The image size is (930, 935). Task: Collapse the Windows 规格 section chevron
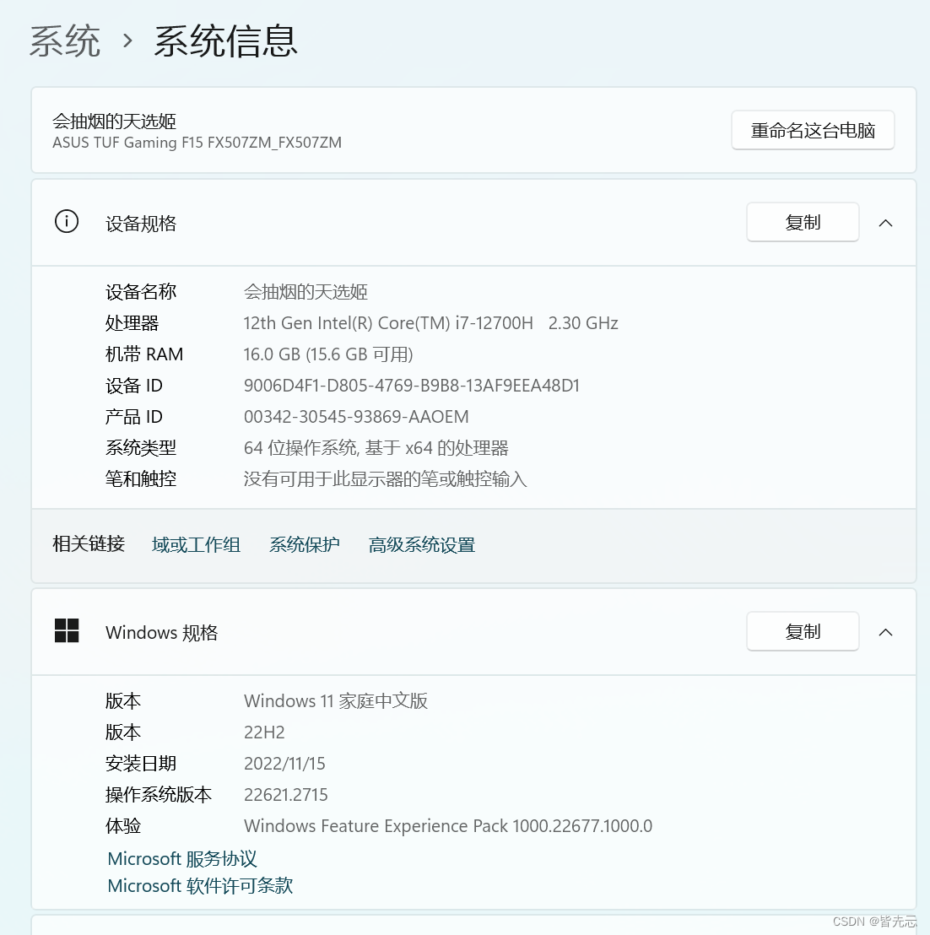tap(885, 631)
